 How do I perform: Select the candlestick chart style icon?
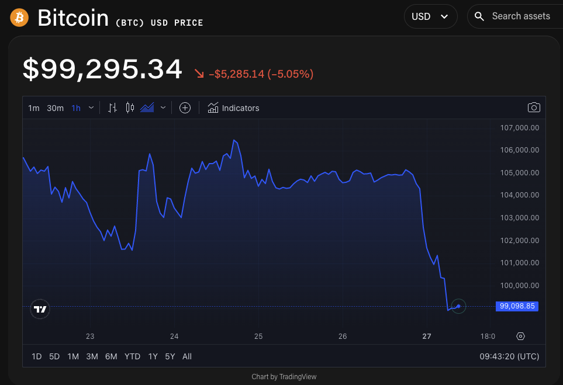pyautogui.click(x=129, y=107)
